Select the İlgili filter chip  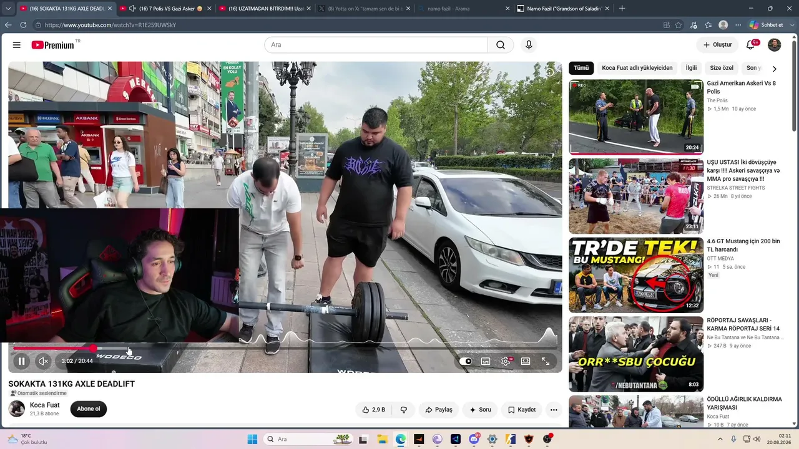[691, 68]
